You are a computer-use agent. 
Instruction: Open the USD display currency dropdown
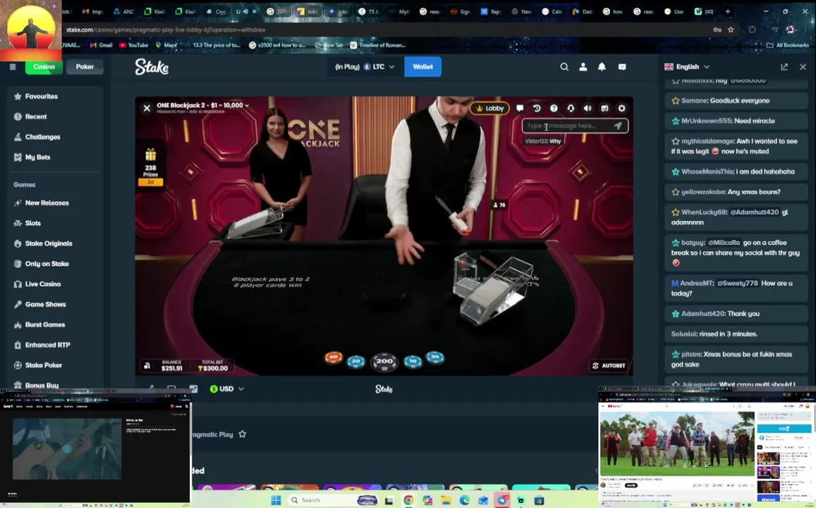click(226, 389)
